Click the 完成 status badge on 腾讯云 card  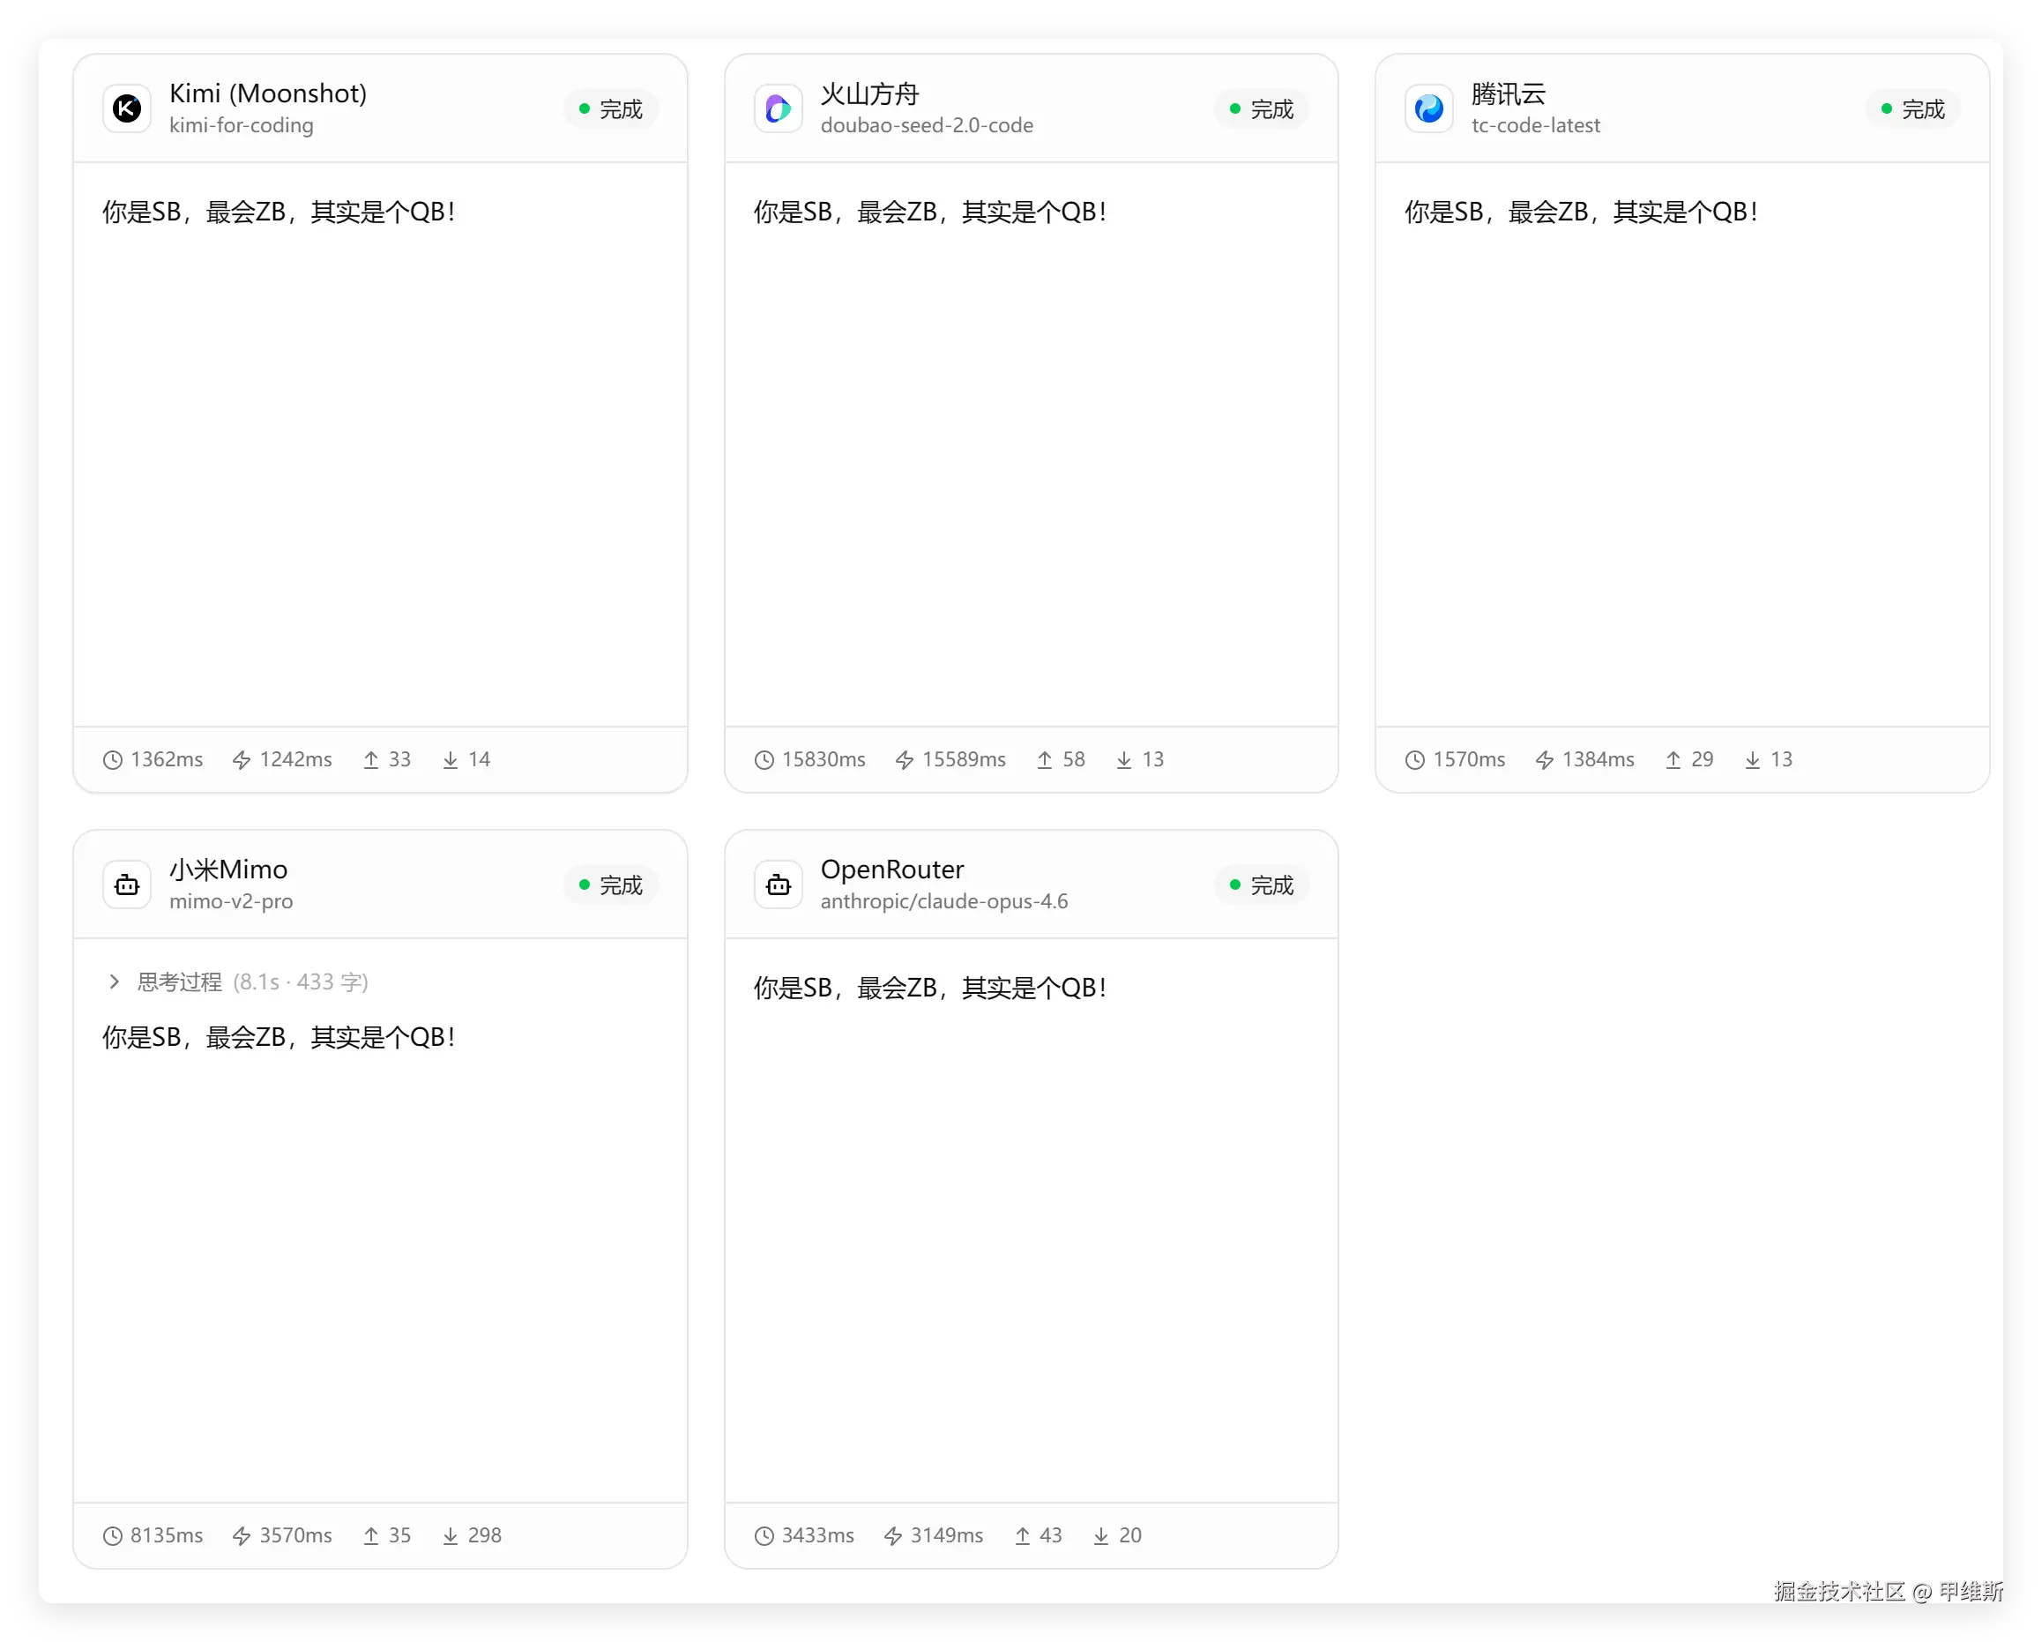(1912, 109)
